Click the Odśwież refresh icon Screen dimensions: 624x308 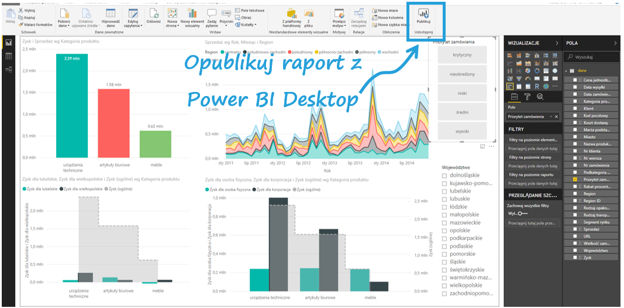point(153,14)
